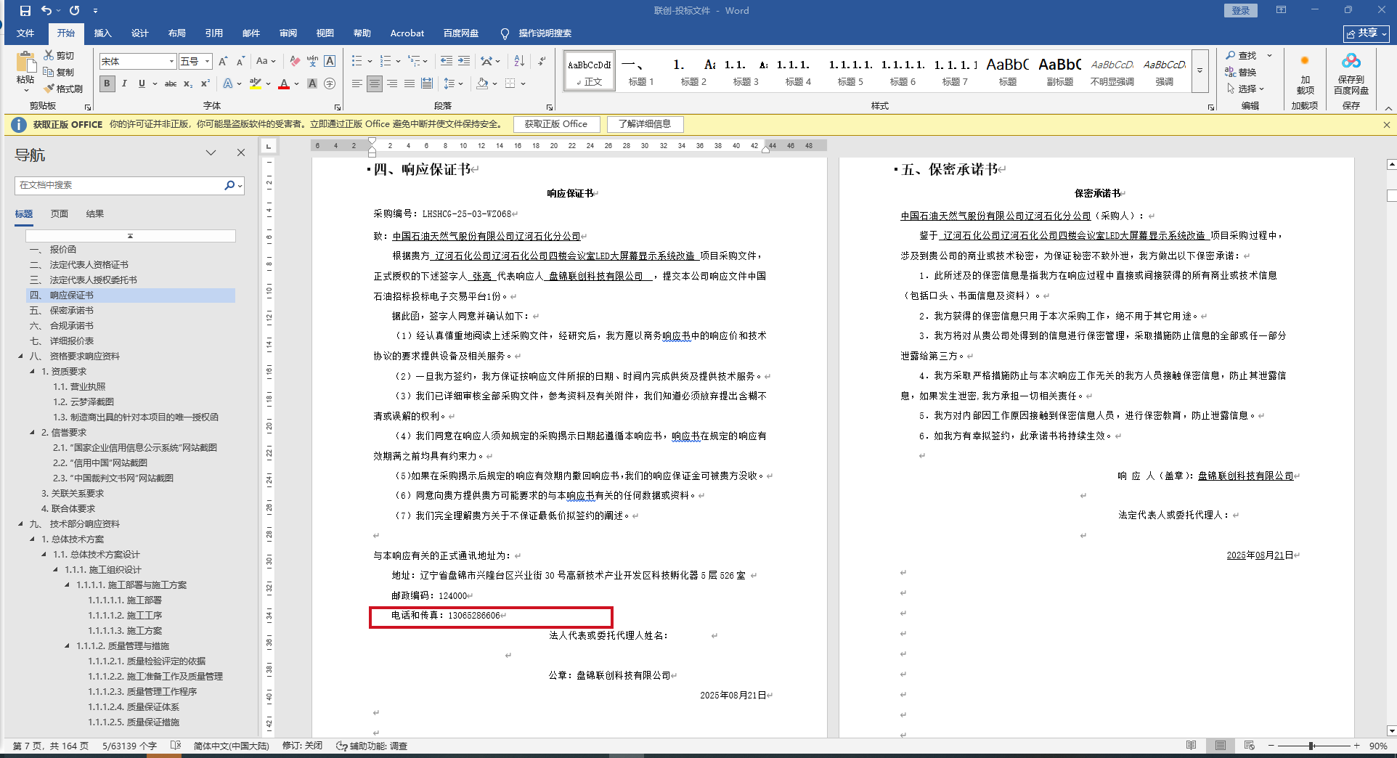Switch to Print Layout view in status bar
The height and width of the screenshot is (758, 1397).
1220,746
